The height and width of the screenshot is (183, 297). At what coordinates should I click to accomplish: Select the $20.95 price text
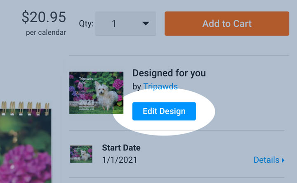(44, 17)
